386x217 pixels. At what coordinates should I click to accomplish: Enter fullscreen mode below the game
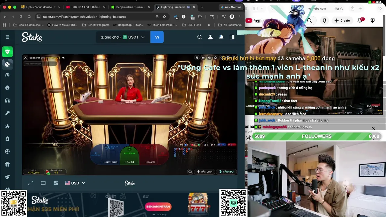click(x=30, y=183)
